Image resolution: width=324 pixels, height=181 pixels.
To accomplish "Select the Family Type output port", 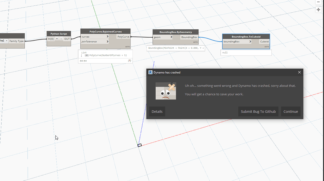I will click(x=16, y=41).
